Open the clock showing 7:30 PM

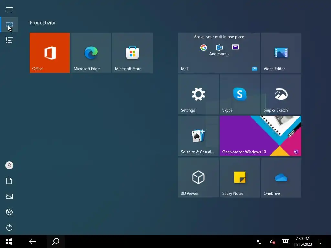303,242
